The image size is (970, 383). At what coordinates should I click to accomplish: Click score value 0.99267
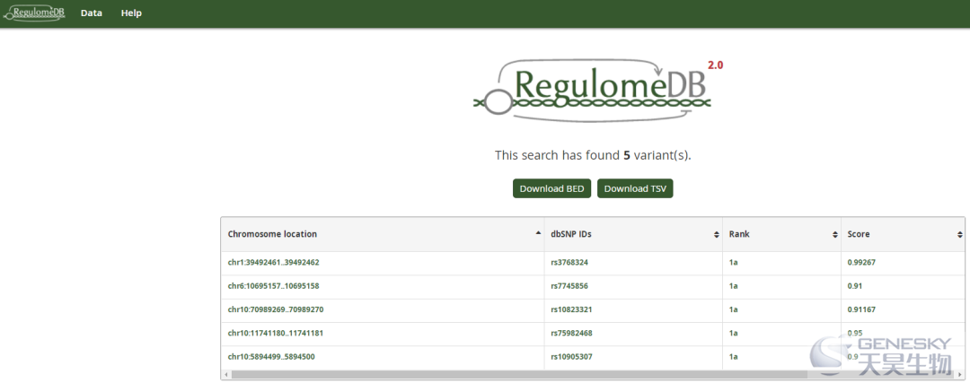pos(861,263)
